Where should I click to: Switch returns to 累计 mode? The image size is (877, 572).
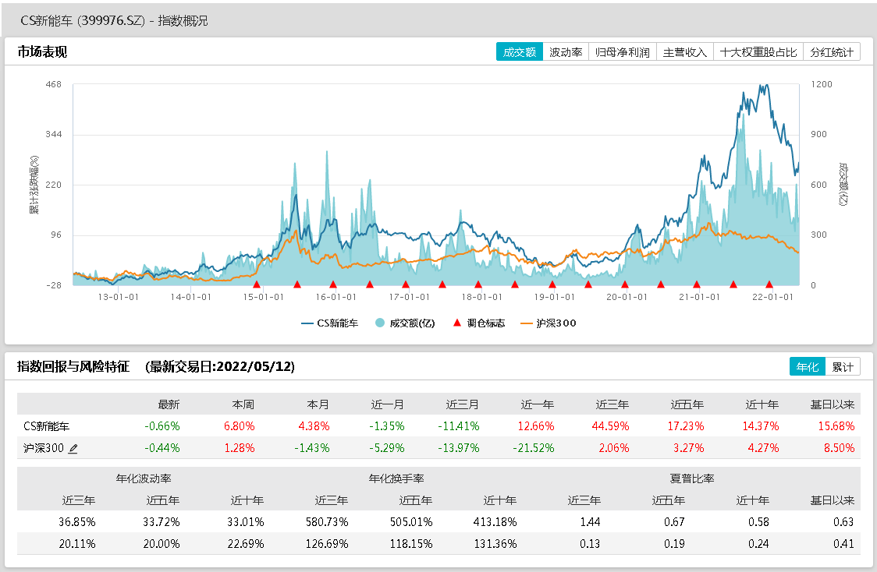click(x=842, y=367)
